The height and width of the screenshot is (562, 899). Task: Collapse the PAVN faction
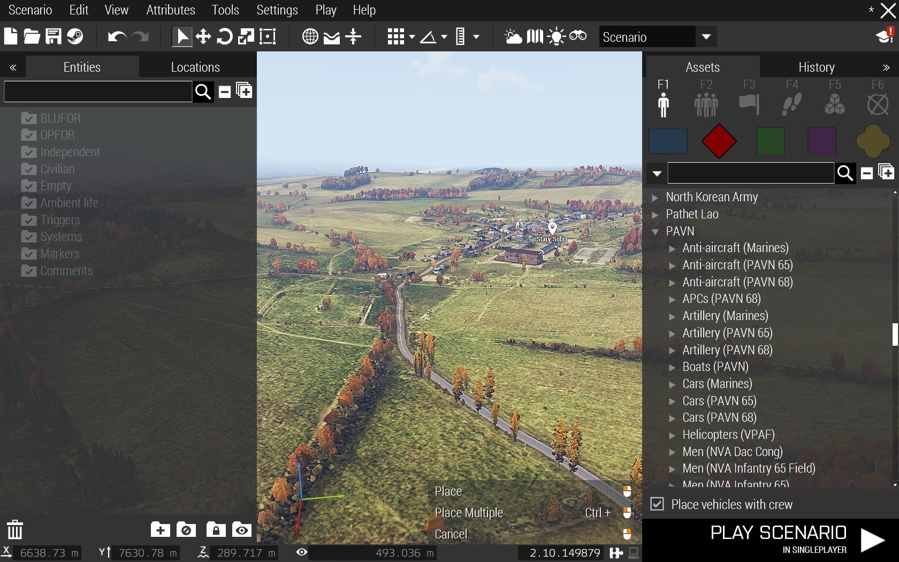(655, 232)
